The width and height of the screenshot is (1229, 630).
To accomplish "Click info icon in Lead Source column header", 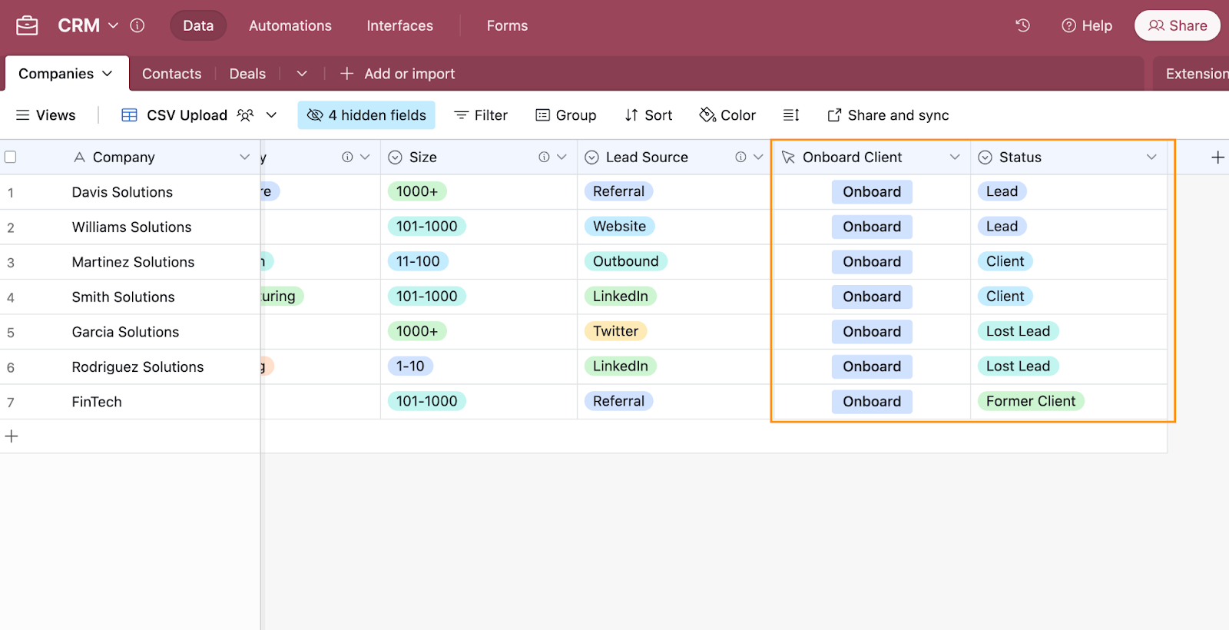I will click(740, 157).
